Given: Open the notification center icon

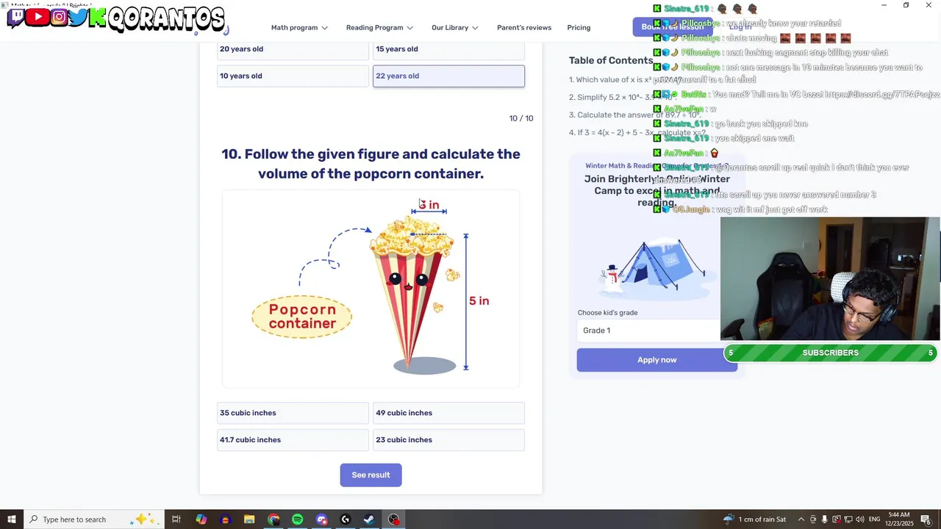Looking at the screenshot, I should tap(926, 519).
